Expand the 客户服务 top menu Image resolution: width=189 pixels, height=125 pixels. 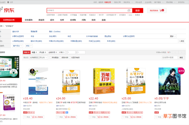(159, 2)
